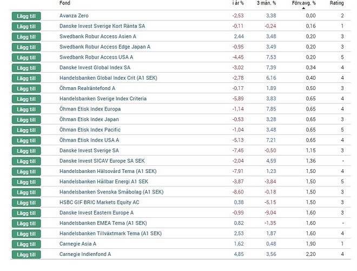Open Öhman Etisk Index Europa details
357x271 pixels.
[90, 109]
